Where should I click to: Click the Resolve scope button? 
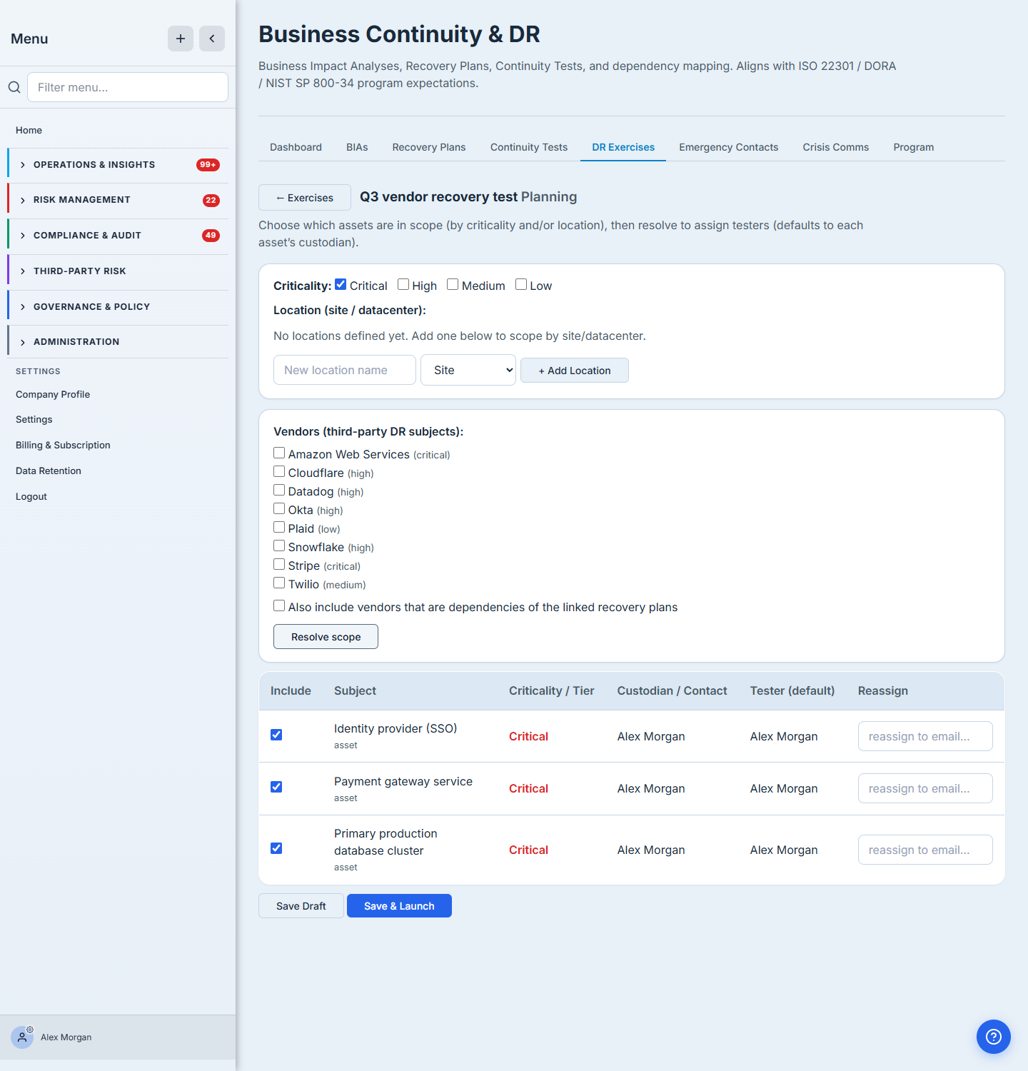click(326, 637)
